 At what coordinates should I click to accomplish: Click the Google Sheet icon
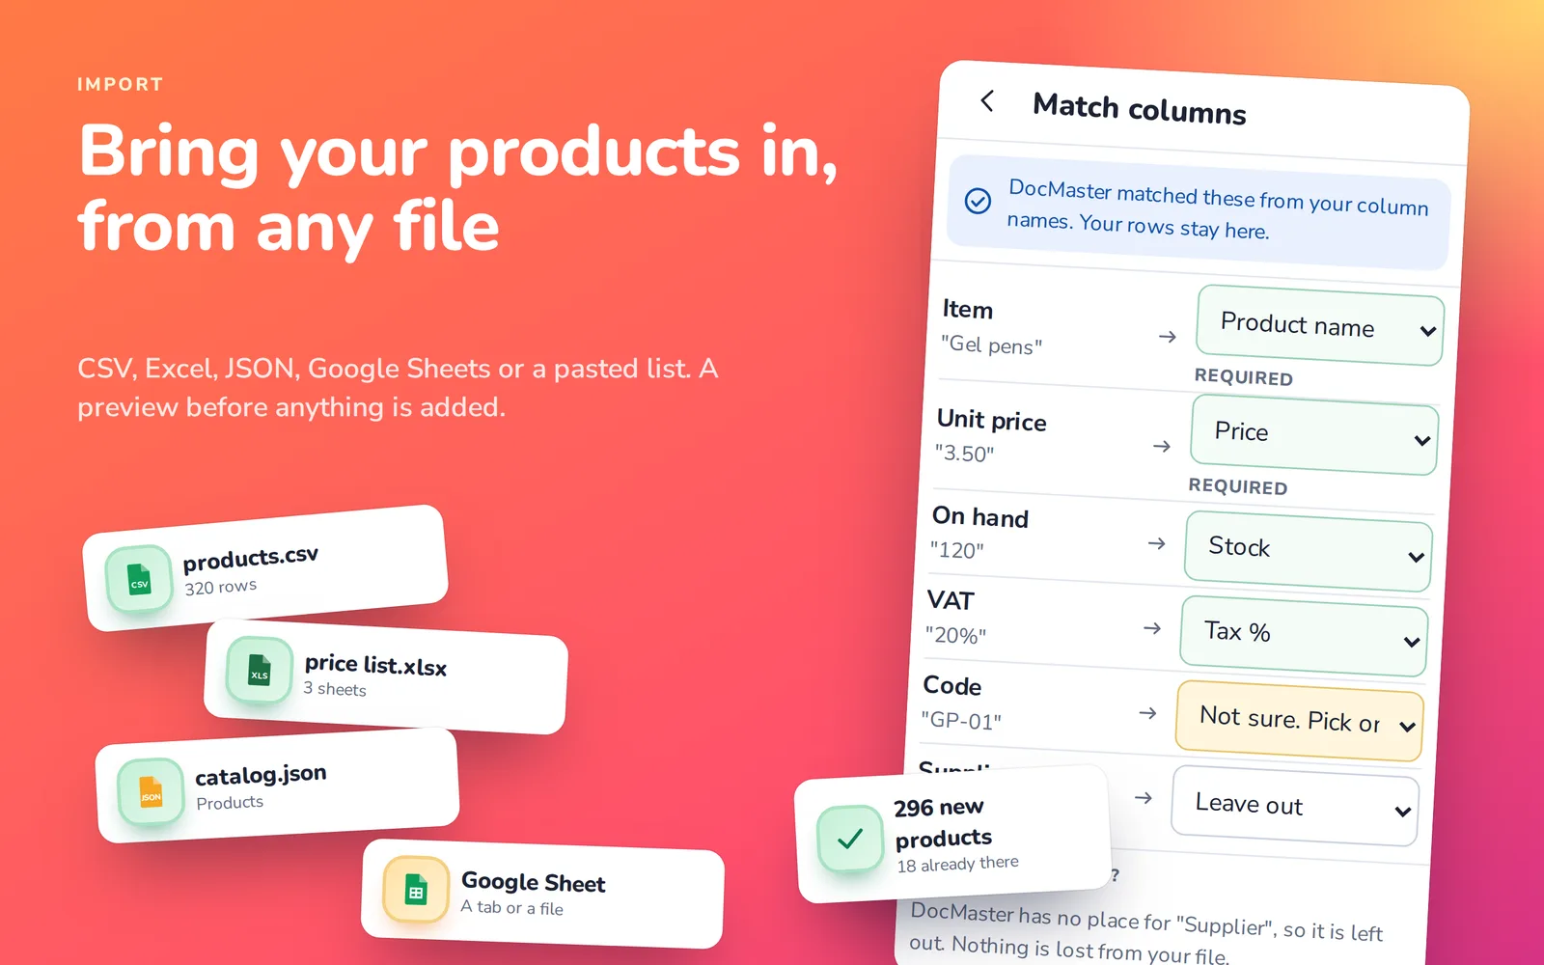(416, 890)
